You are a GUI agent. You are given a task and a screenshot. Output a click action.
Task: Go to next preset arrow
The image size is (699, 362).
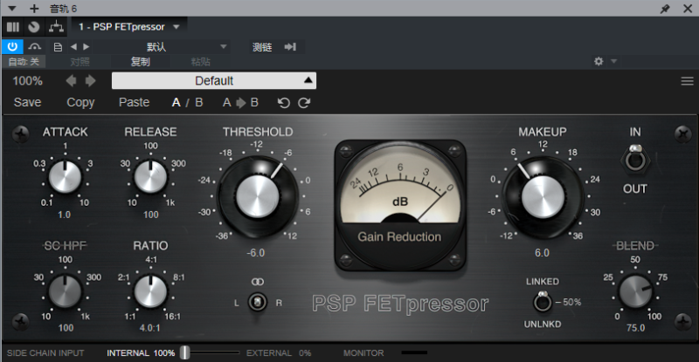pos(89,81)
